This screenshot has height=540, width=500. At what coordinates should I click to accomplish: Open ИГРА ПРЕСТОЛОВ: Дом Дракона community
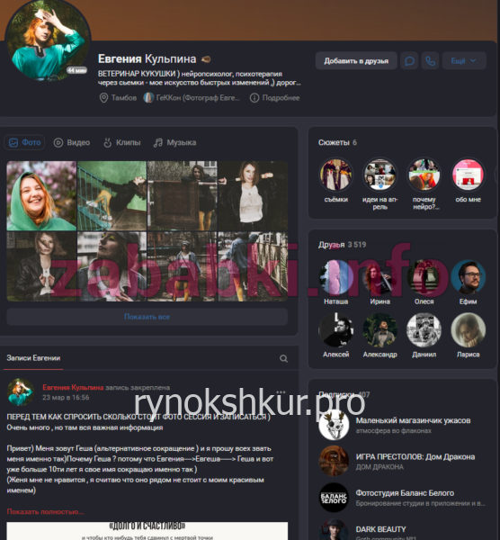coord(415,456)
